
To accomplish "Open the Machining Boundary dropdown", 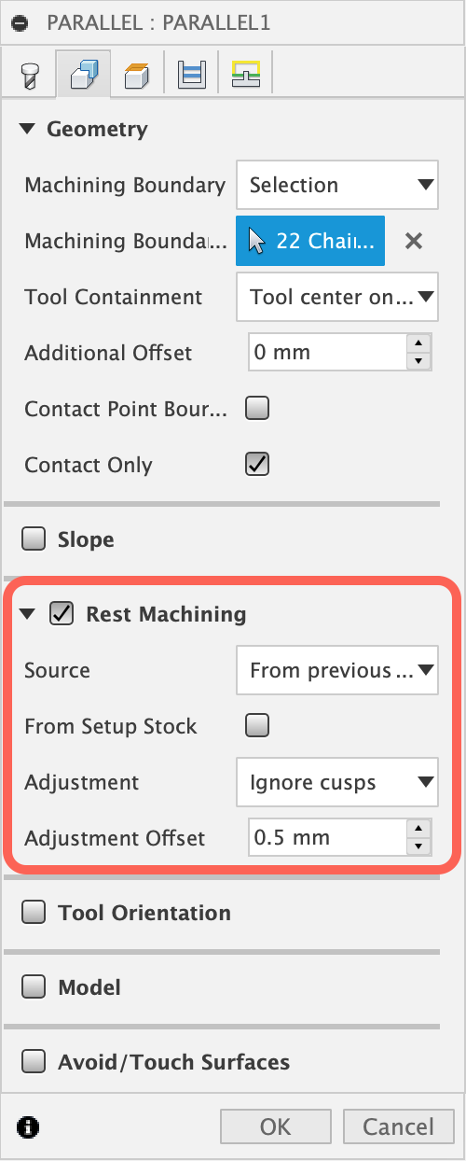I will (x=337, y=185).
